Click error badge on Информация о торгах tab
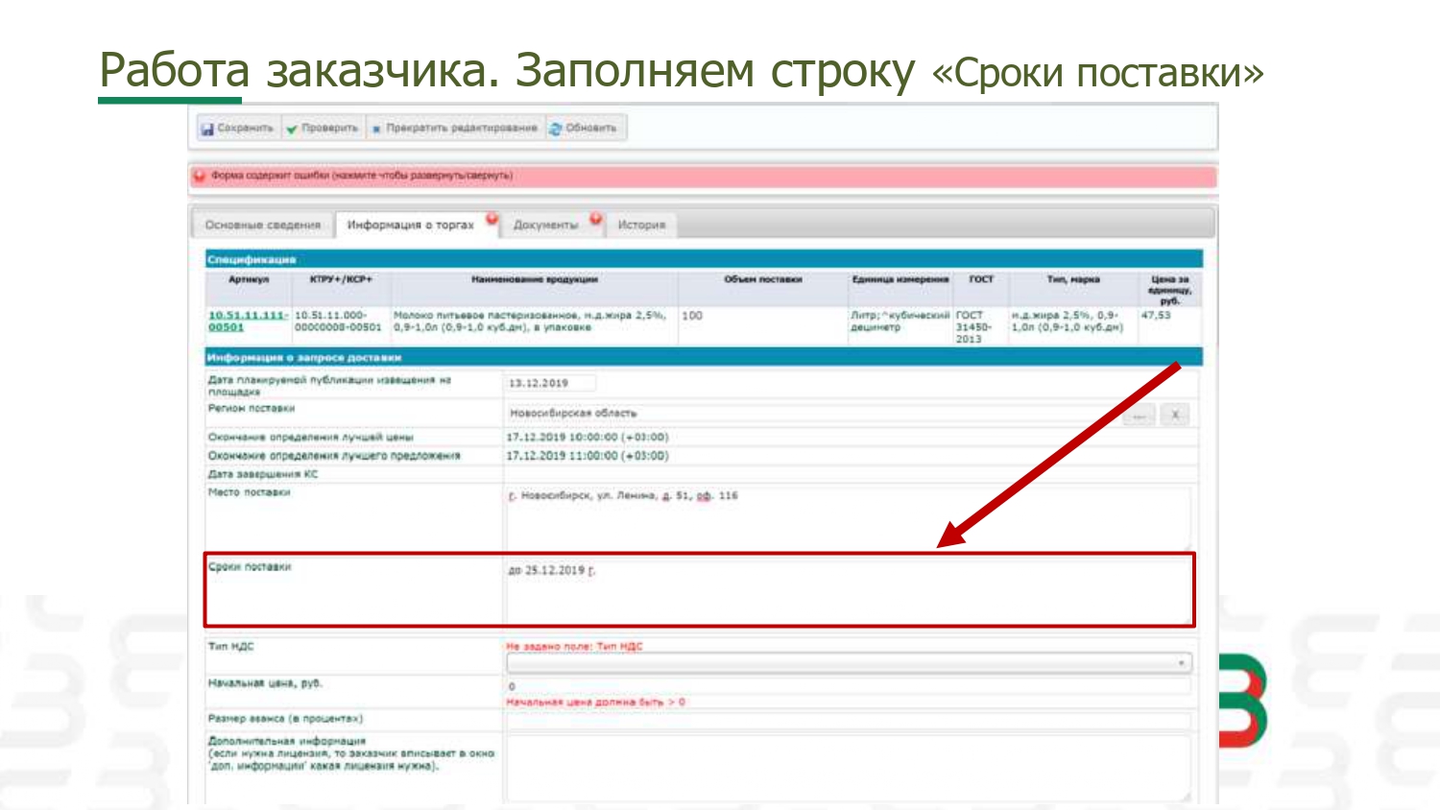This screenshot has width=1440, height=810. (492, 219)
